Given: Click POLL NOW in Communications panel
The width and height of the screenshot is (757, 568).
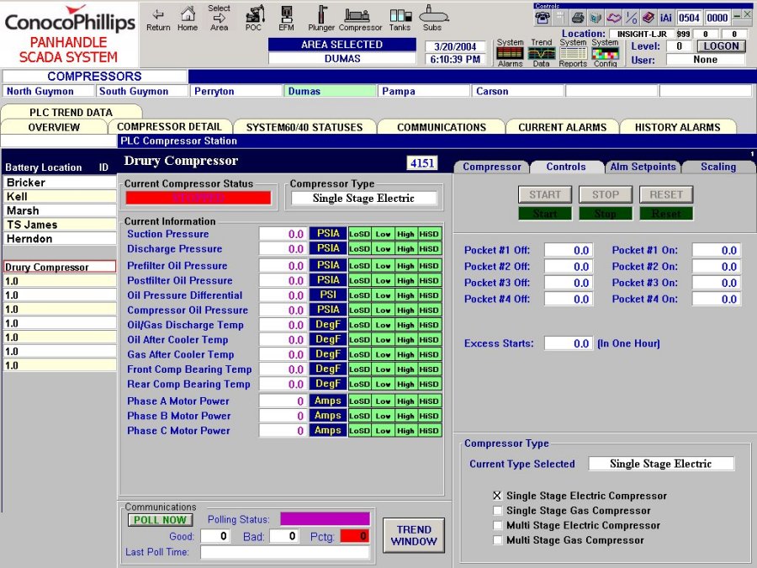Looking at the screenshot, I should click(x=160, y=520).
